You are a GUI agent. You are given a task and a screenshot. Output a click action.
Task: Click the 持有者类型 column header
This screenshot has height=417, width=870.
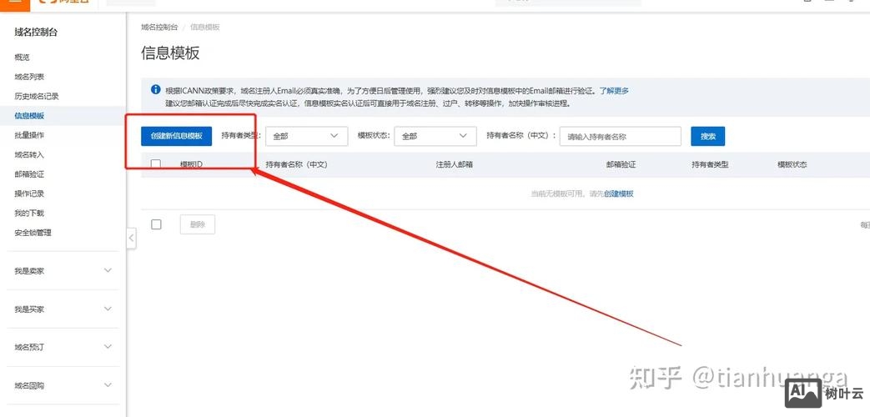tap(710, 164)
